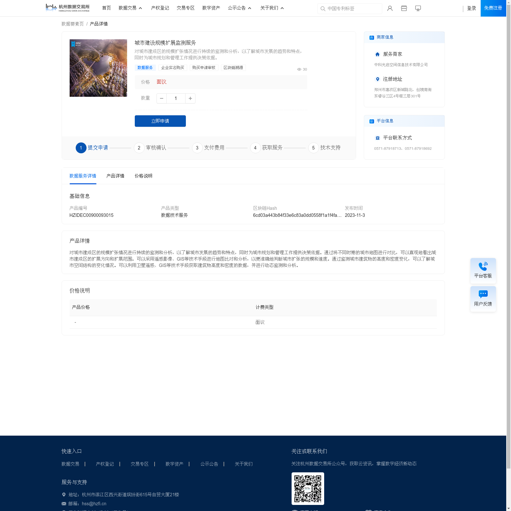Viewport: 511px width, 511px height.
Task: Open the store icon in header
Action: [404, 8]
